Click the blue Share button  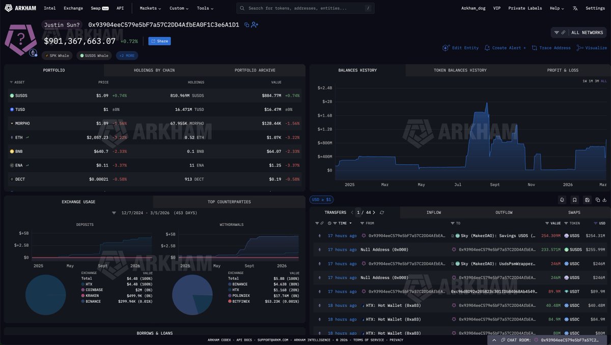pyautogui.click(x=160, y=41)
